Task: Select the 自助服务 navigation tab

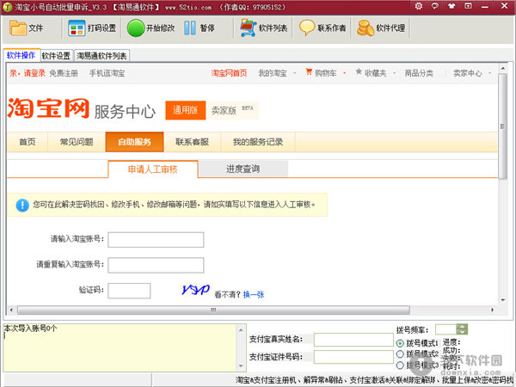Action: coord(135,142)
